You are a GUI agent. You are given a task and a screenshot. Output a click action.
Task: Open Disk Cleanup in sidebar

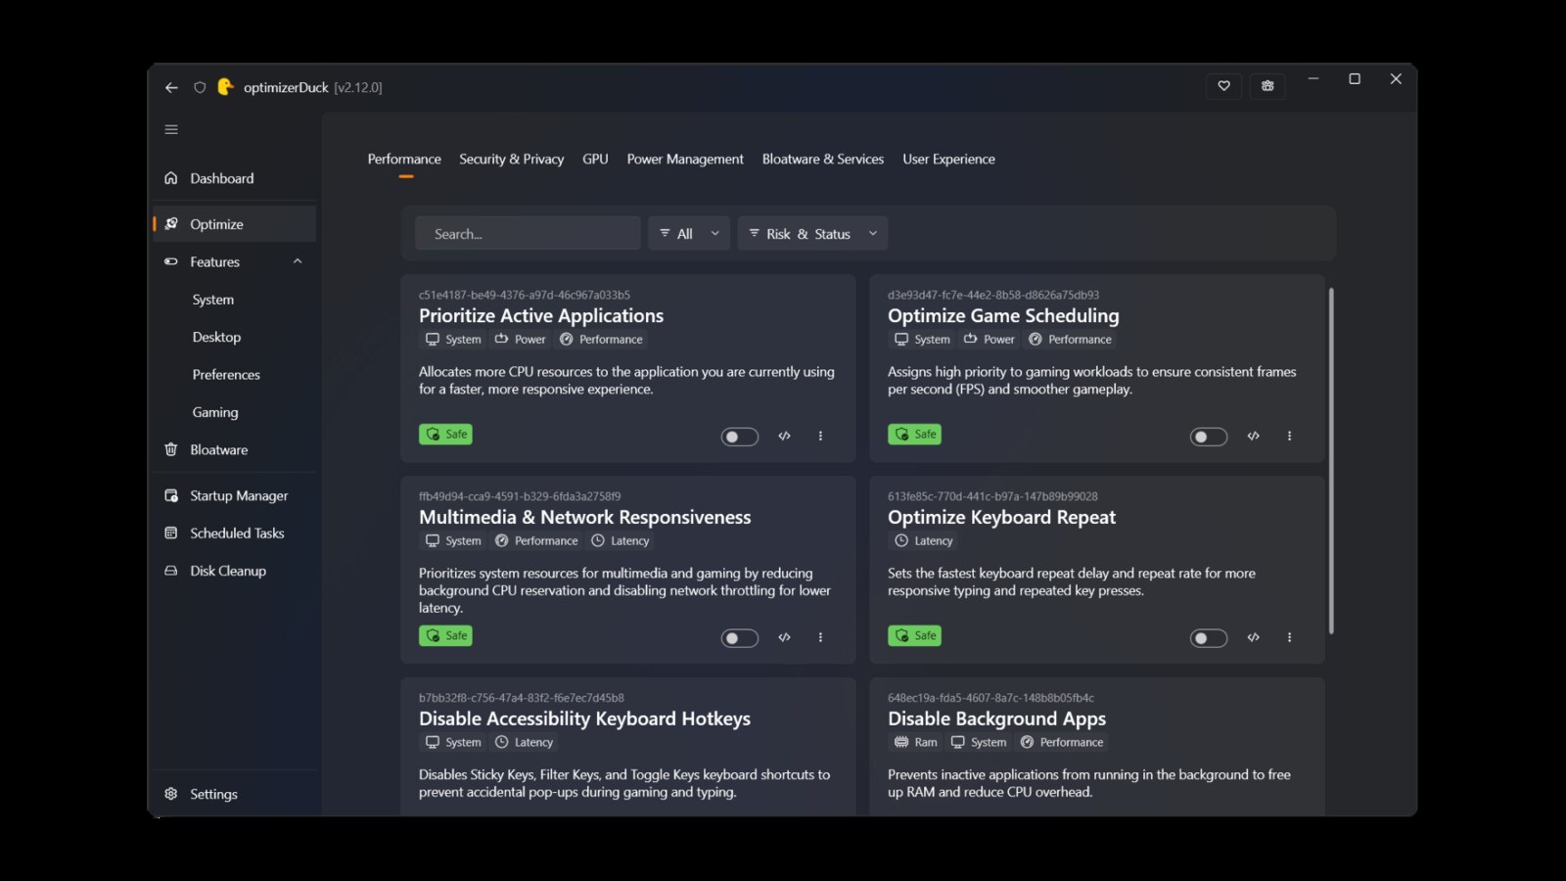coord(235,571)
